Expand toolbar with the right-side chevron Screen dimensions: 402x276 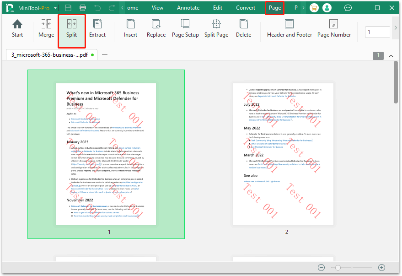tap(396, 28)
